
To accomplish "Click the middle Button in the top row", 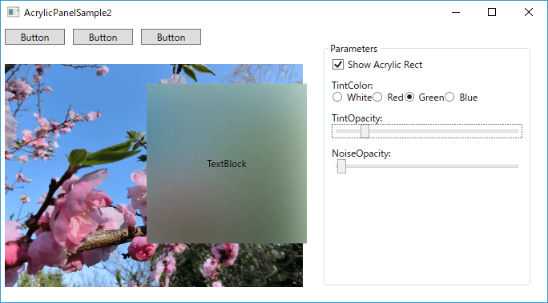I will [103, 37].
